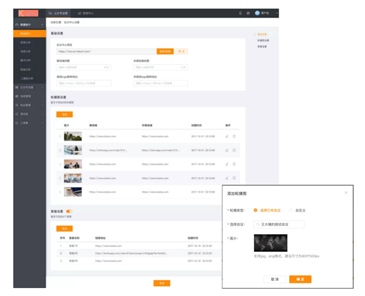
Task: Open 二维码分析 in the sidebar
Action: 26,78
